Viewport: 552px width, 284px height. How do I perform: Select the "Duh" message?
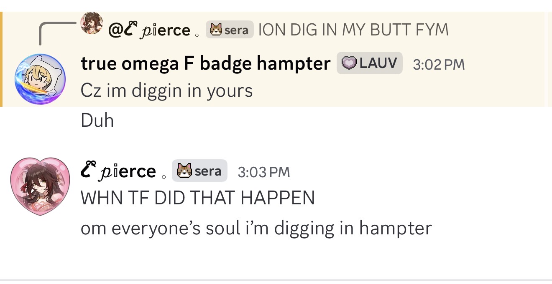(x=97, y=121)
